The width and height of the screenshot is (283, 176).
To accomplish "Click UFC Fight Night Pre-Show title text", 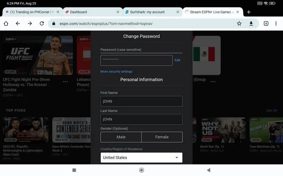I will [27, 84].
